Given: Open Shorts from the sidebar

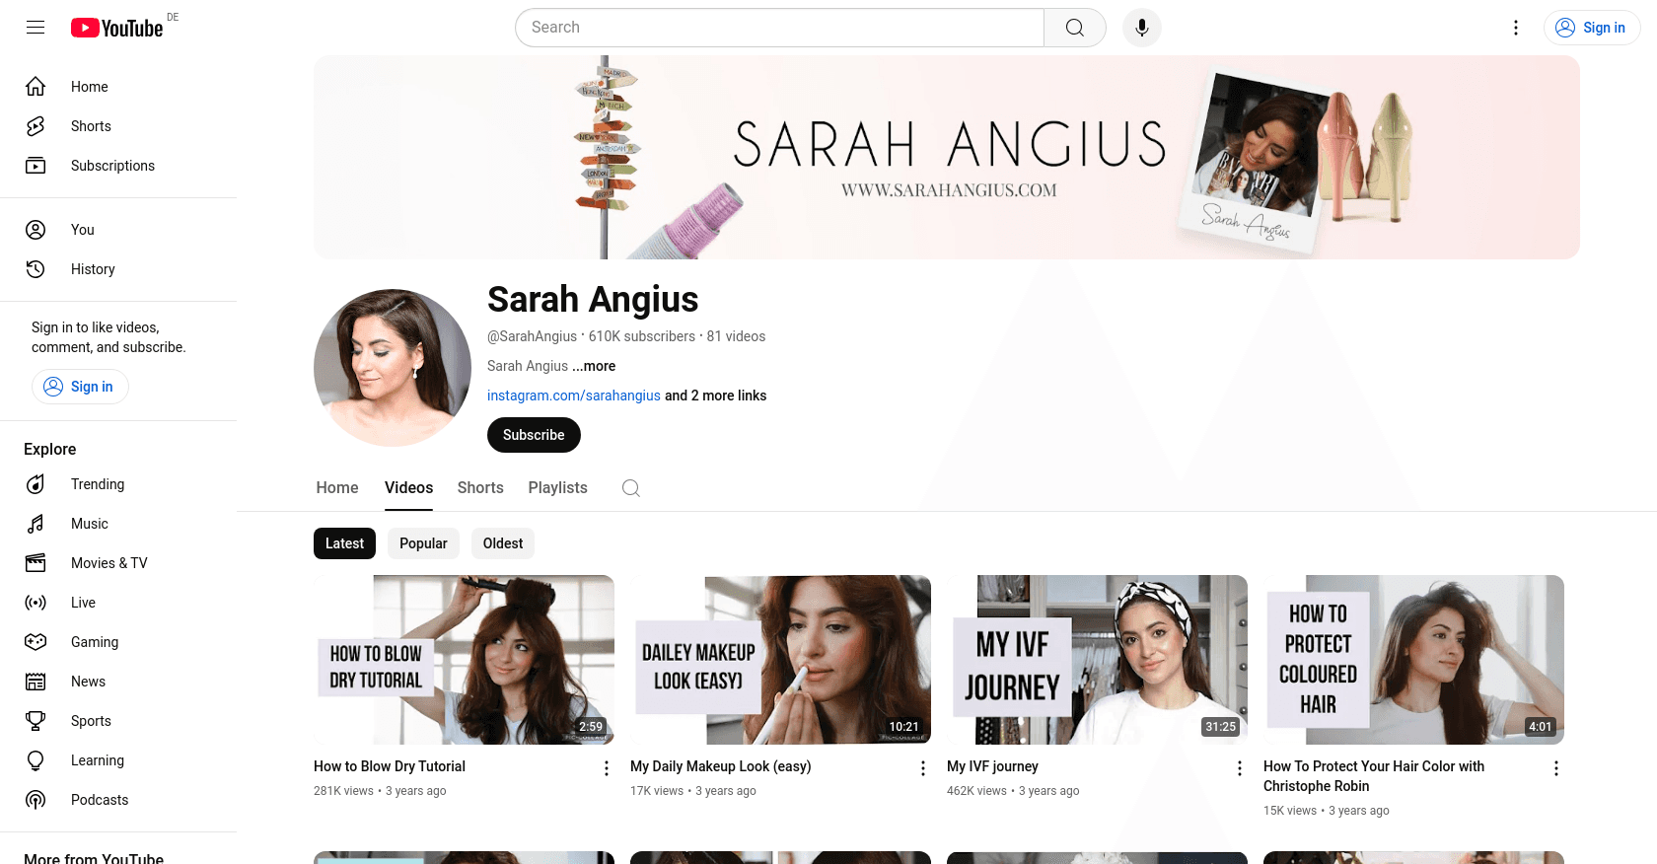Looking at the screenshot, I should [x=91, y=126].
